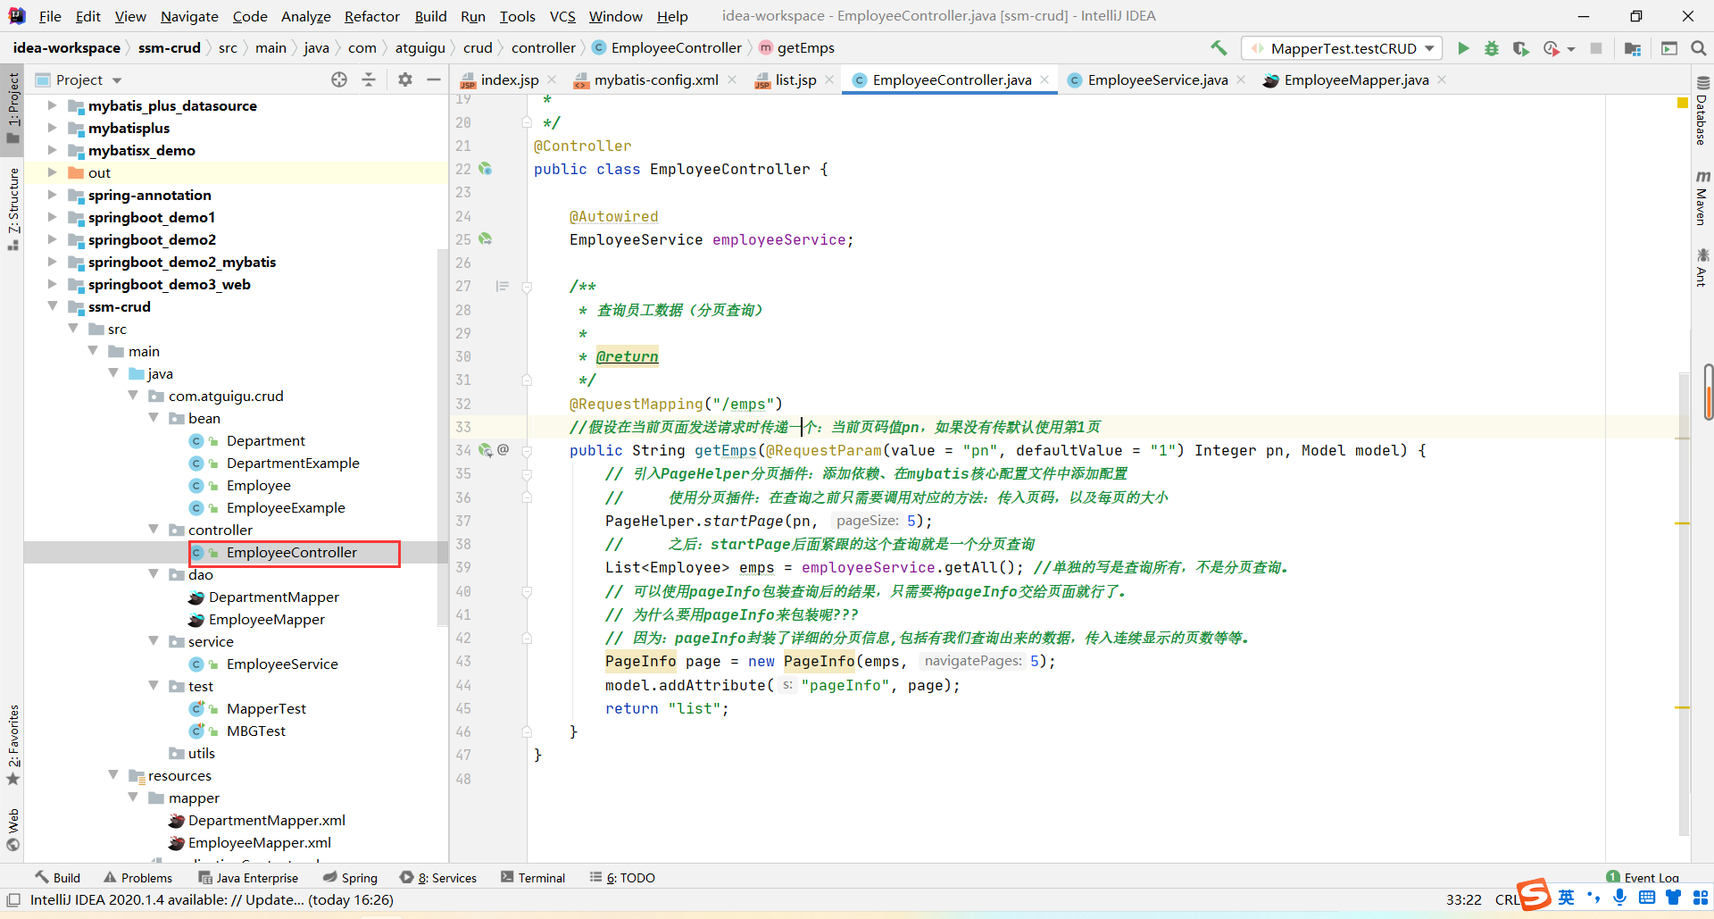Image resolution: width=1714 pixels, height=919 pixels.
Task: Hide the Project tool window
Action: click(x=434, y=79)
